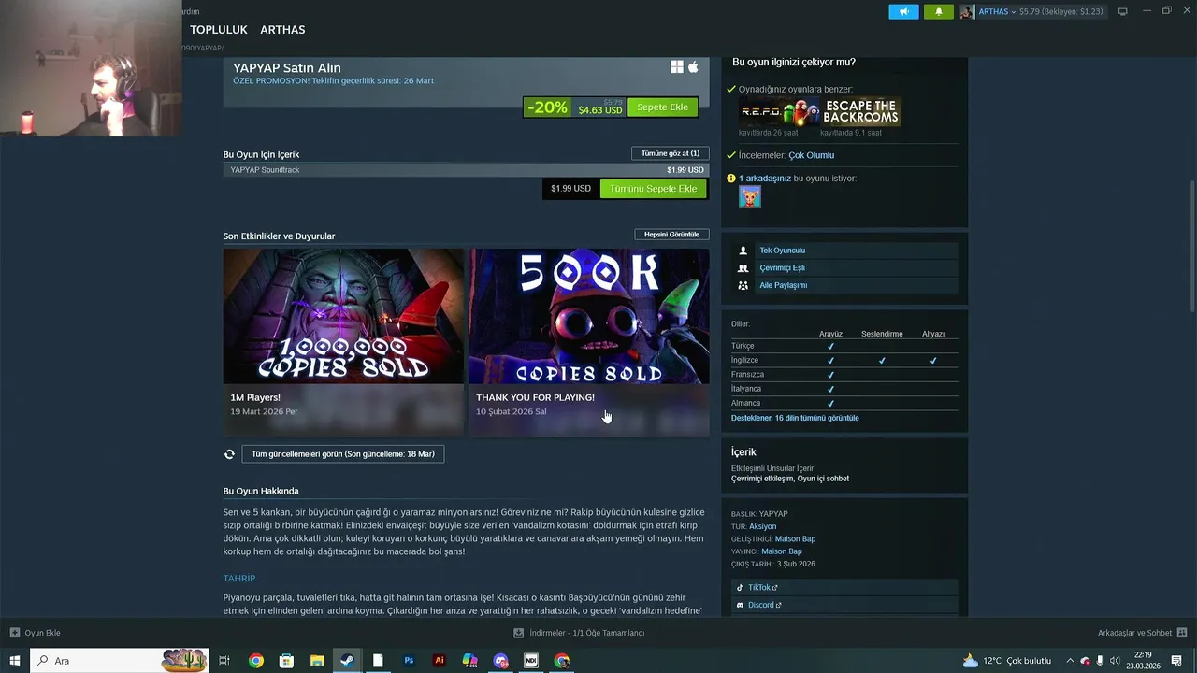This screenshot has height=673, width=1197.
Task: Click THANK YOU FOR PLAYING! event title
Action: (535, 397)
